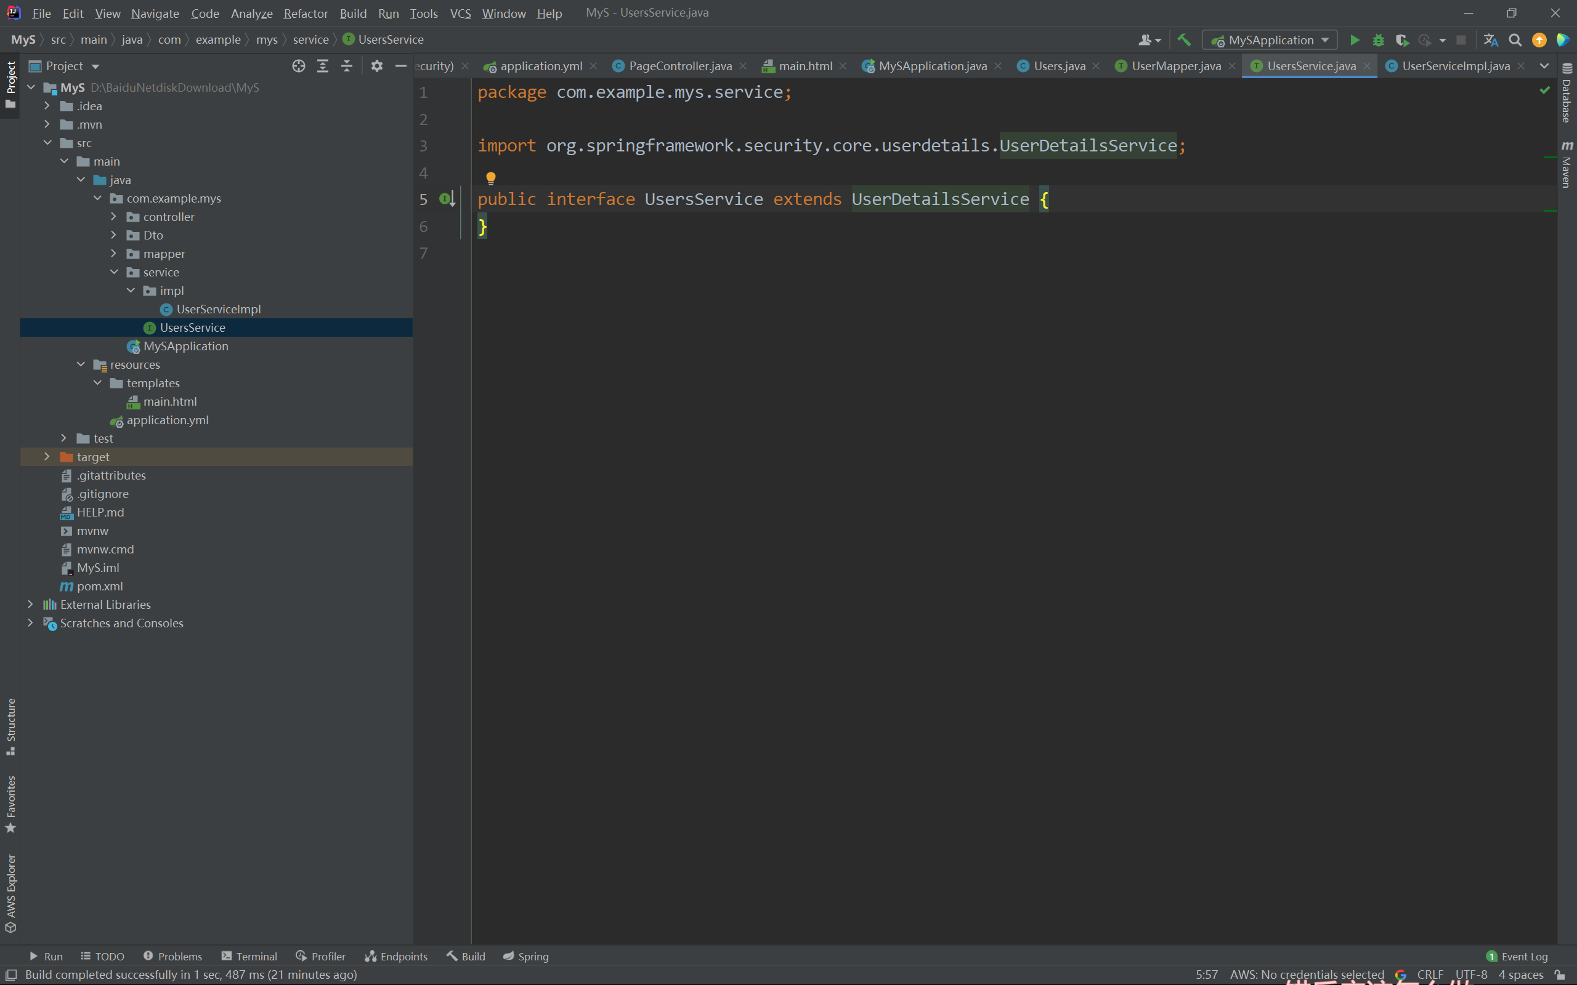
Task: Open Search Everywhere magnifier icon
Action: [1515, 41]
